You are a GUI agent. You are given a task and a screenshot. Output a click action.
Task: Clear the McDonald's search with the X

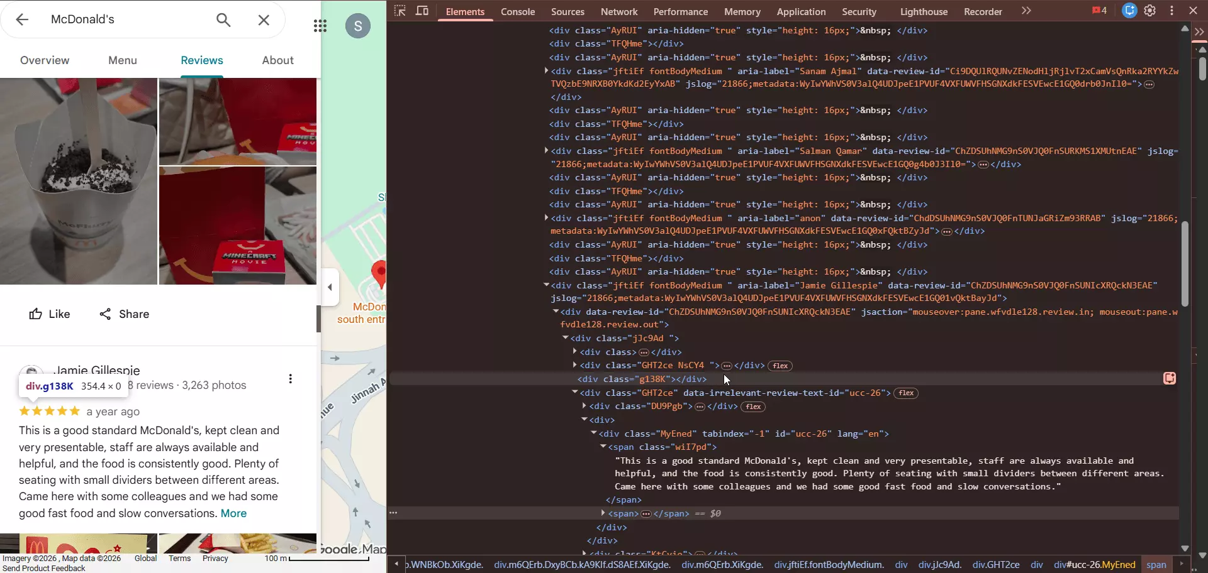click(x=264, y=19)
